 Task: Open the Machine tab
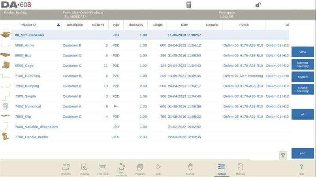coord(240,169)
